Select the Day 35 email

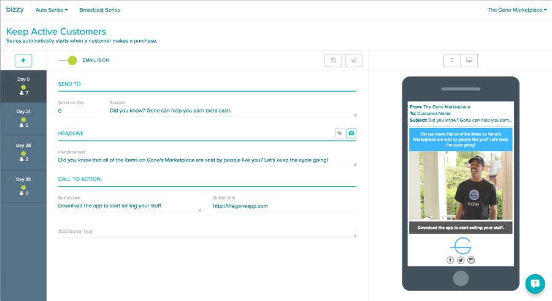point(23,187)
